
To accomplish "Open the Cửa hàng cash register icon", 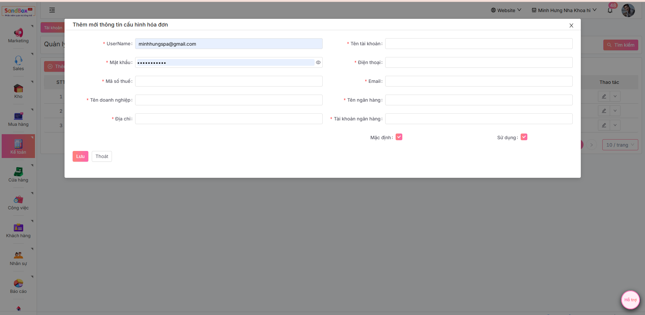I will click(18, 172).
